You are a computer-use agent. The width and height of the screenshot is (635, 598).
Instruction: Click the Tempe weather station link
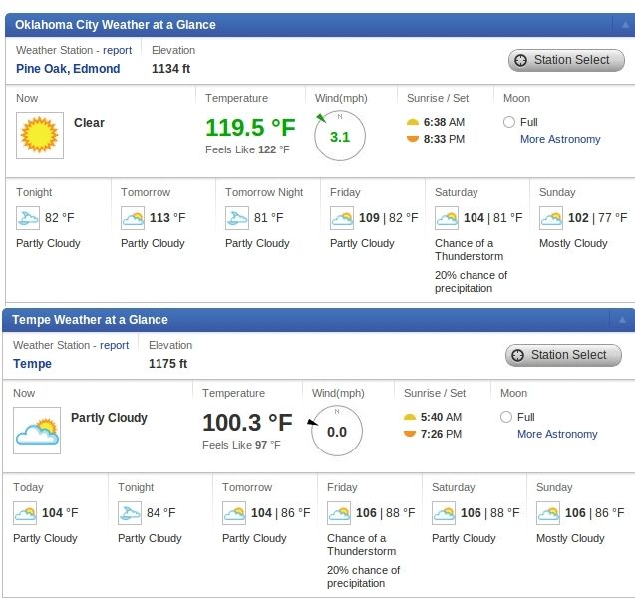[x=32, y=364]
